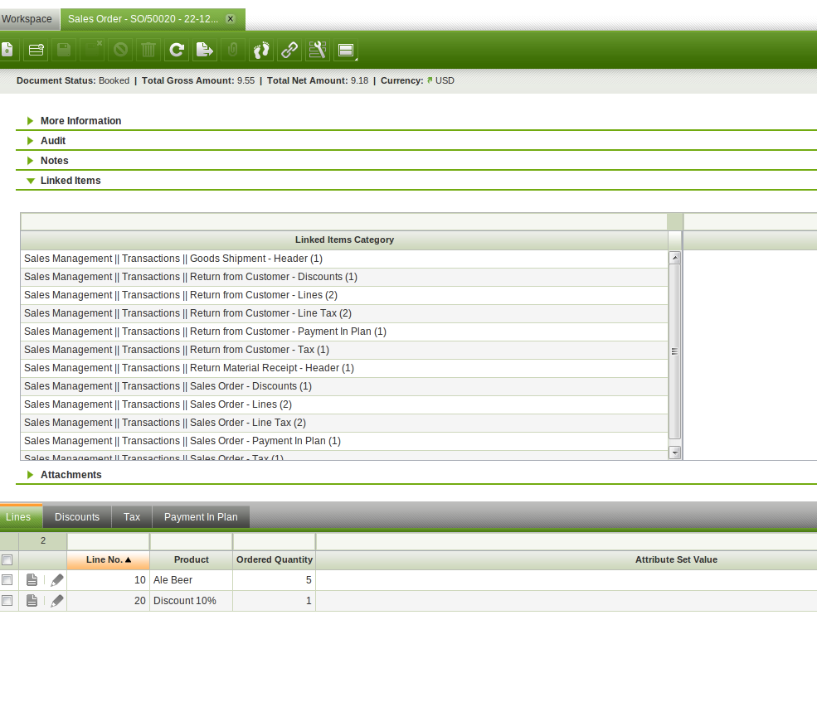Open the personalization wrench icon

point(318,50)
